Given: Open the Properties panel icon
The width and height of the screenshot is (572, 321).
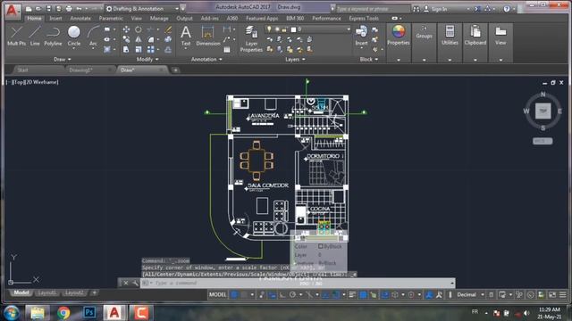Looking at the screenshot, I should [x=399, y=36].
